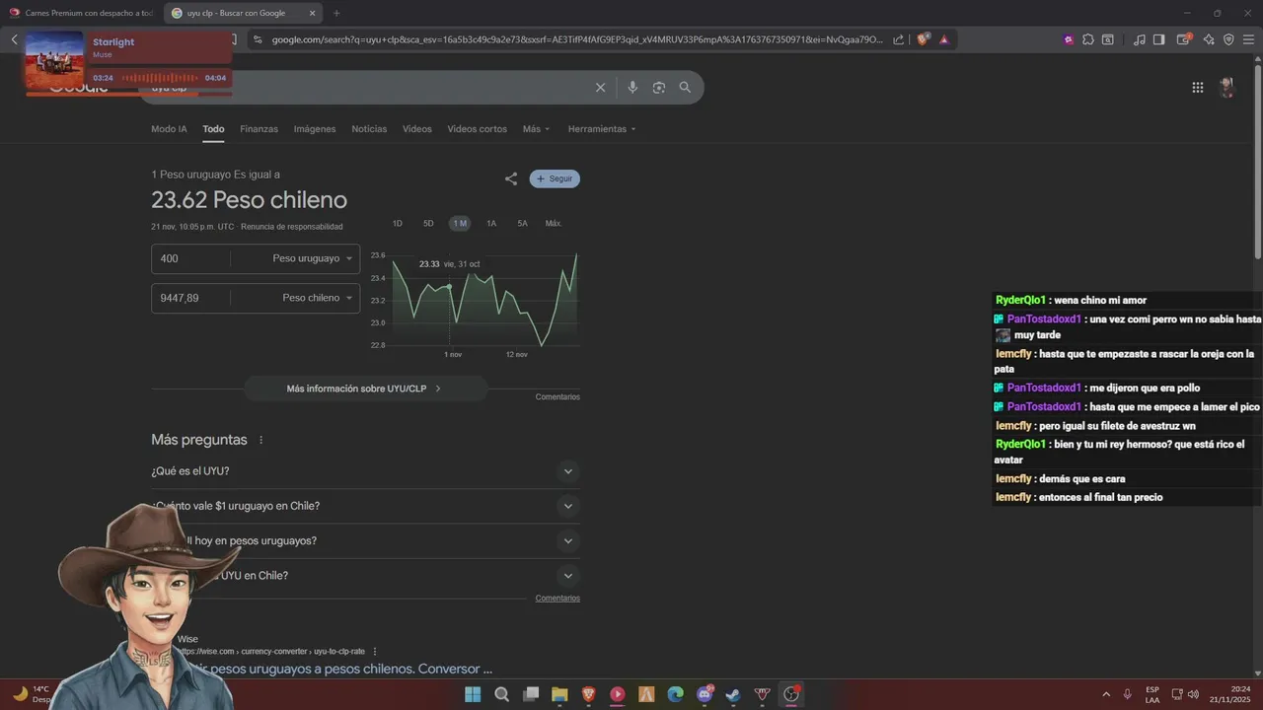The width and height of the screenshot is (1263, 710).
Task: Expand question about $1 uruguayo en Chile
Action: coord(365,506)
